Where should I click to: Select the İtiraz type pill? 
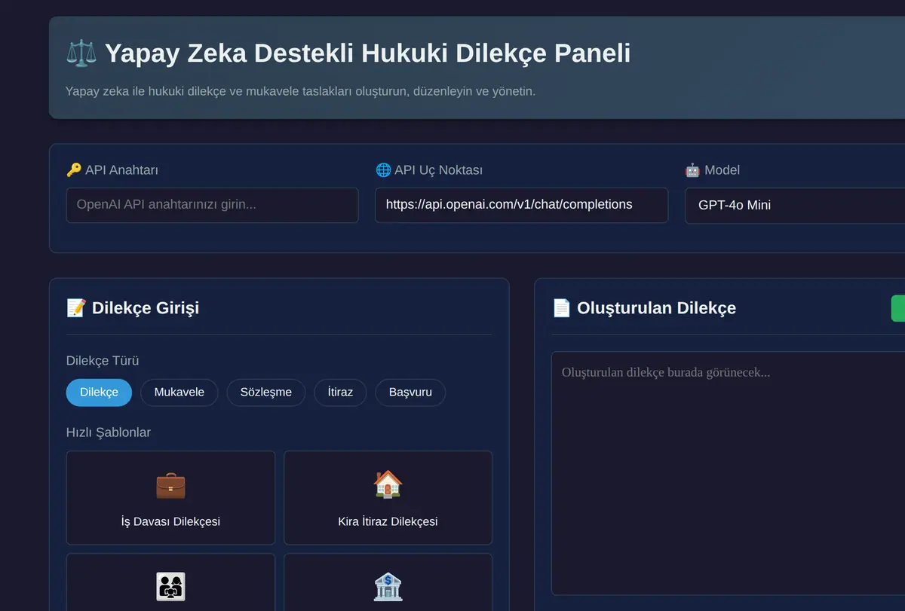pos(340,393)
